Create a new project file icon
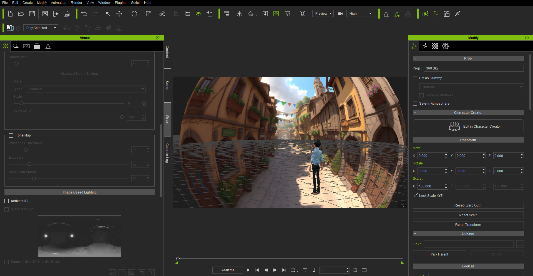The image size is (533, 276). click(x=10, y=14)
